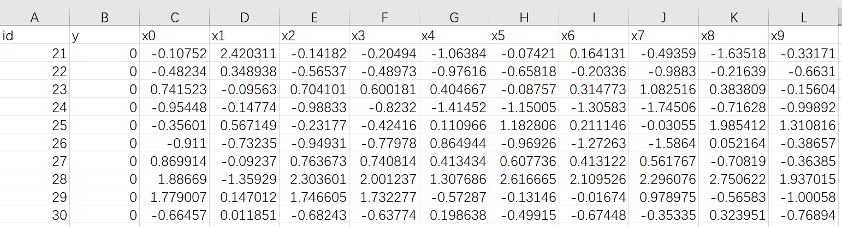Click the "id" header cell
842x227 pixels.
tap(34, 36)
